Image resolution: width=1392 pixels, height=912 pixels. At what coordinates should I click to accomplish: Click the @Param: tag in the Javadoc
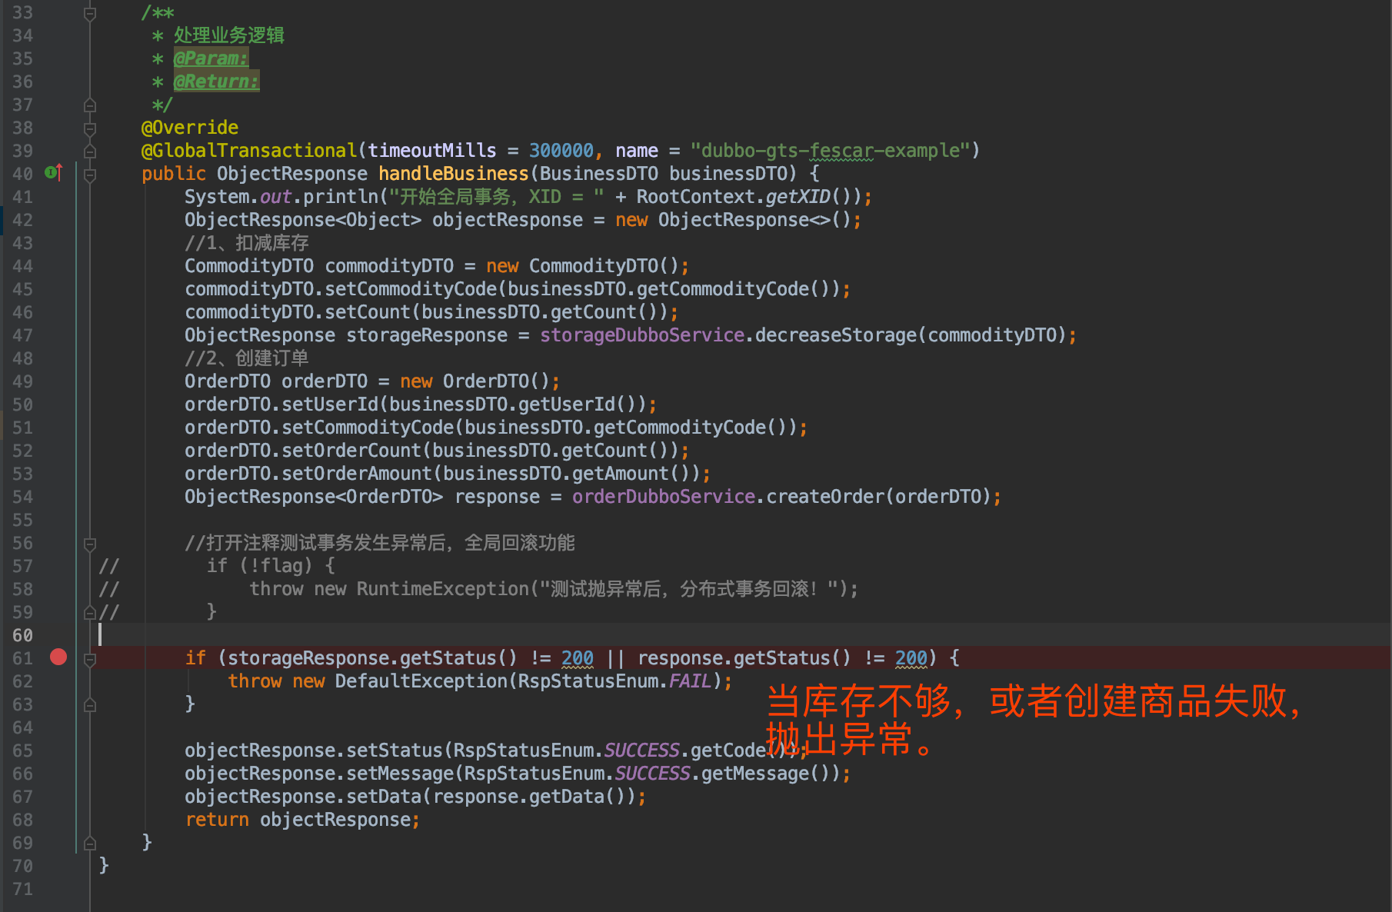pos(211,58)
